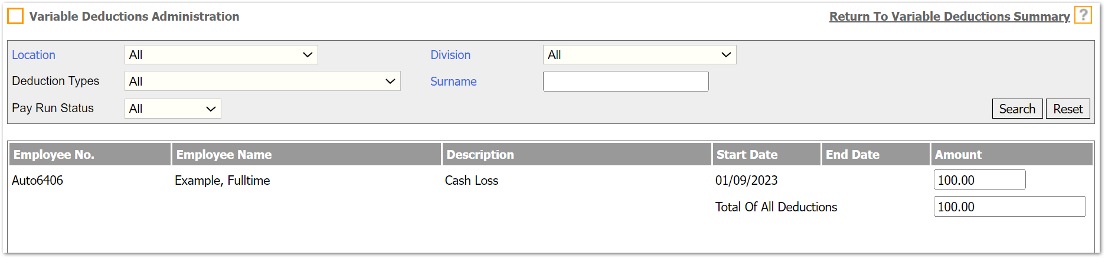The width and height of the screenshot is (1105, 258).
Task: Open Return To Variable Deductions Summary link
Action: (x=949, y=17)
